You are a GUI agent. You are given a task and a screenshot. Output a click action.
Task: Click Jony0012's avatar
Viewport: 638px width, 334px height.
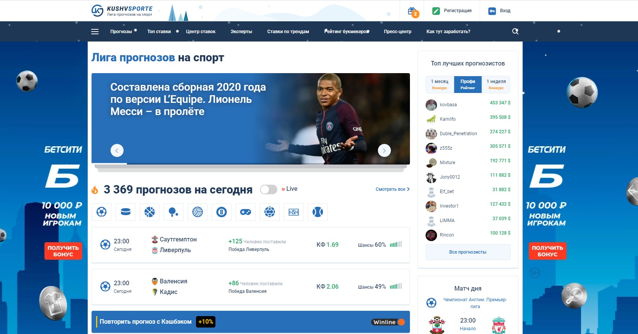click(x=431, y=177)
